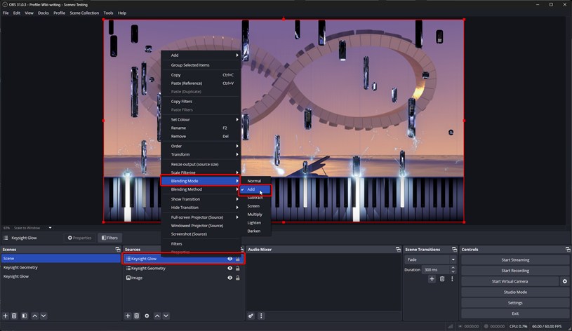The height and width of the screenshot is (331, 572).
Task: Click Start Virtual Camera button
Action: pos(510,281)
